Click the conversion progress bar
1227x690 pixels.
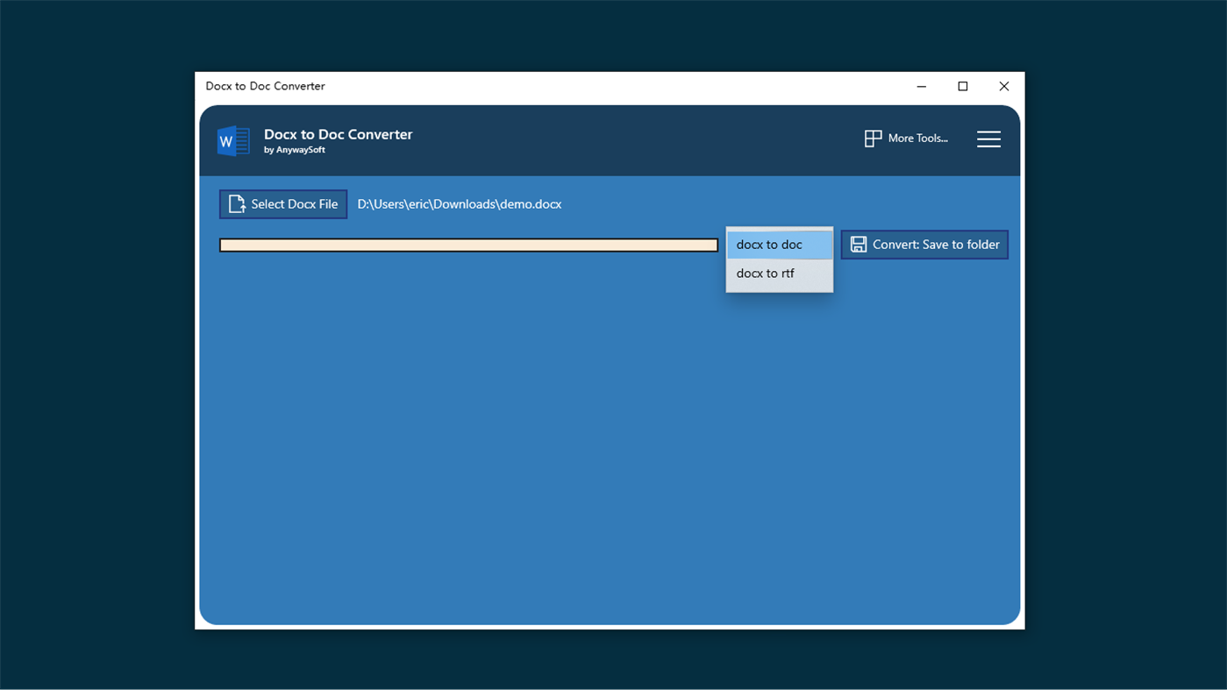[x=468, y=245]
